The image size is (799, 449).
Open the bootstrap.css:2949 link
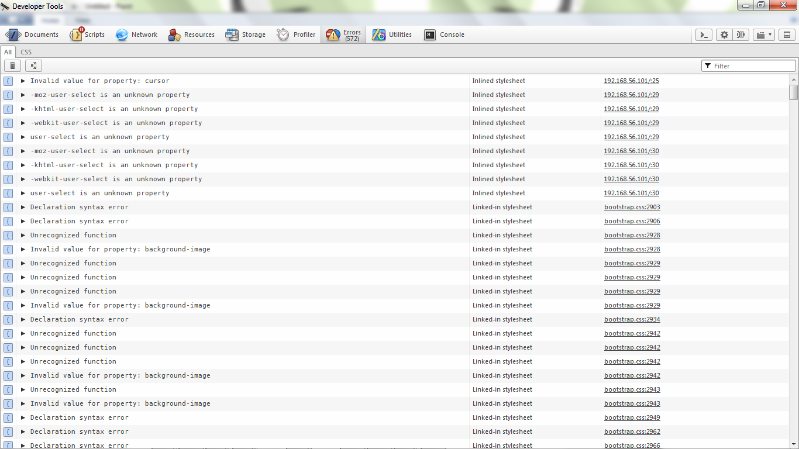(x=632, y=417)
